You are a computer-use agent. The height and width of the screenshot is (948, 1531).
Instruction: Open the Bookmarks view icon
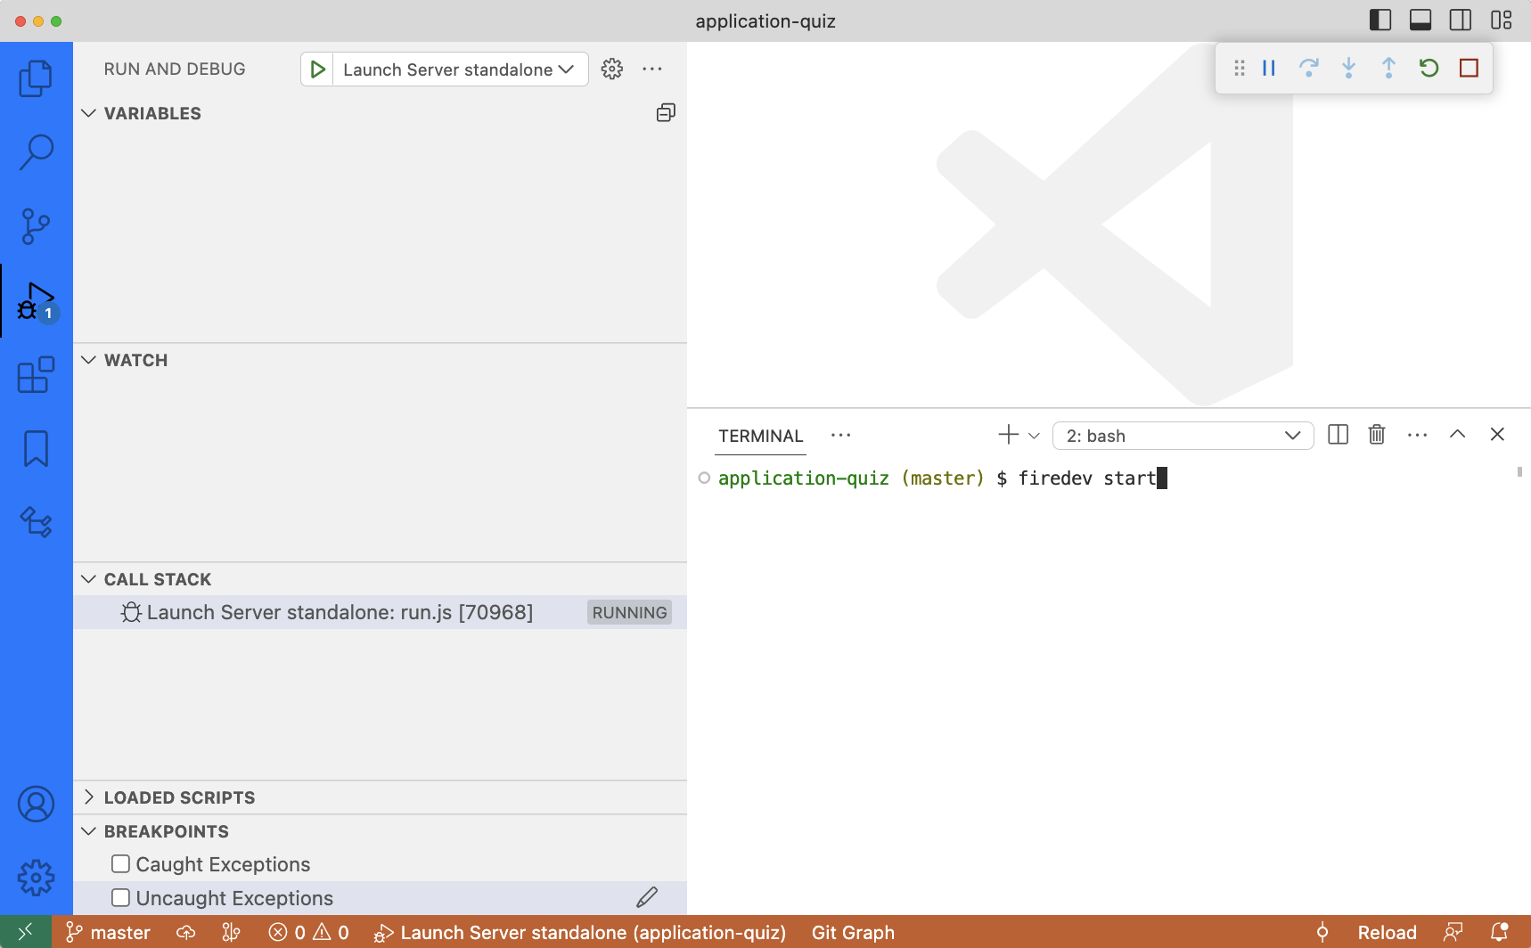36,448
